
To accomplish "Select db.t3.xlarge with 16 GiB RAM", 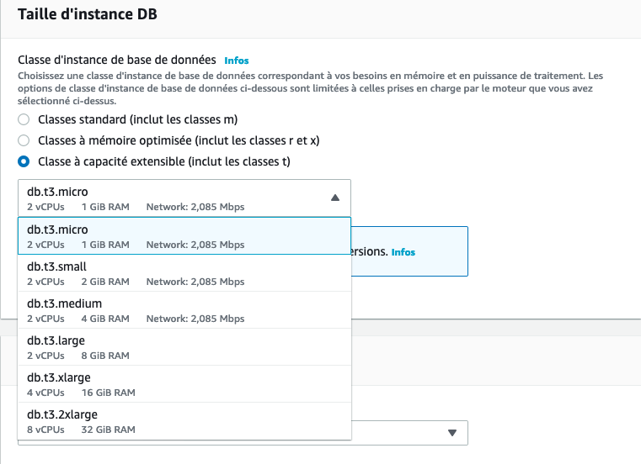I will (x=184, y=383).
